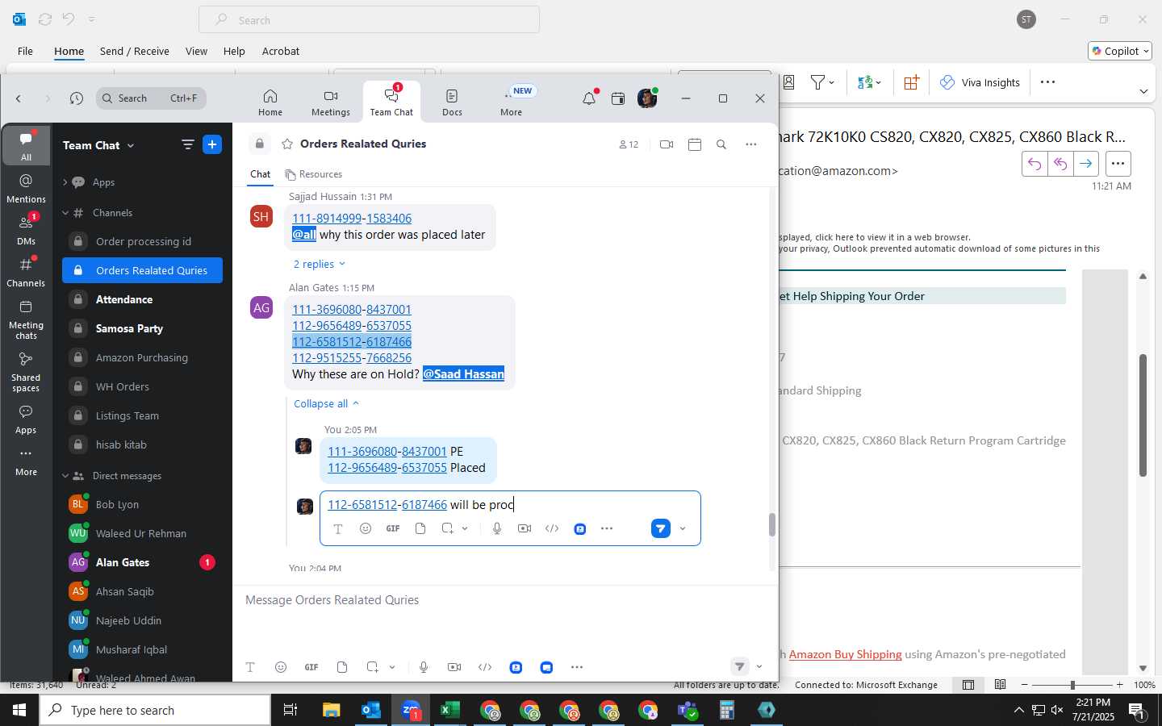
Task: Open the emoji picker in the reply box
Action: tap(366, 528)
